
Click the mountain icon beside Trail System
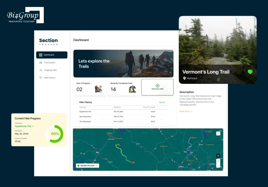pyautogui.click(x=41, y=63)
